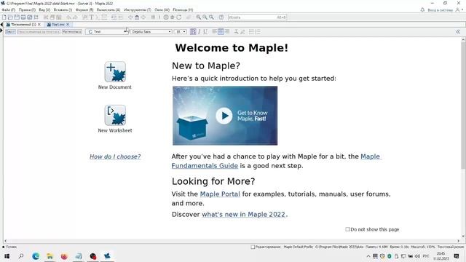This screenshot has width=466, height=262.
Task: Click the Вход в систему sign-in link
Action: pyautogui.click(x=440, y=9)
